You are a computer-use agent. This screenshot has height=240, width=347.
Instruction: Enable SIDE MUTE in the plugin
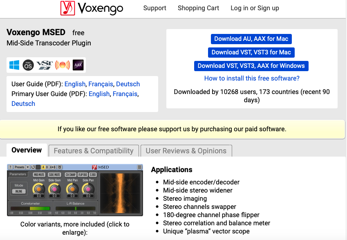(55, 174)
